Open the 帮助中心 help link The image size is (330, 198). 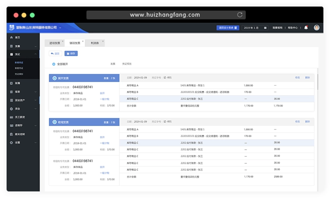[x=293, y=28]
